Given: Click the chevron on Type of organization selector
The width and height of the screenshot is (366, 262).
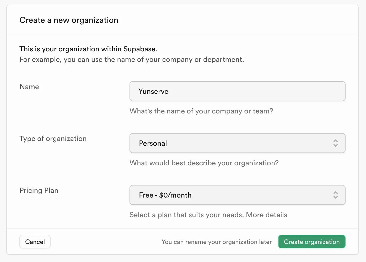Looking at the screenshot, I should [336, 143].
